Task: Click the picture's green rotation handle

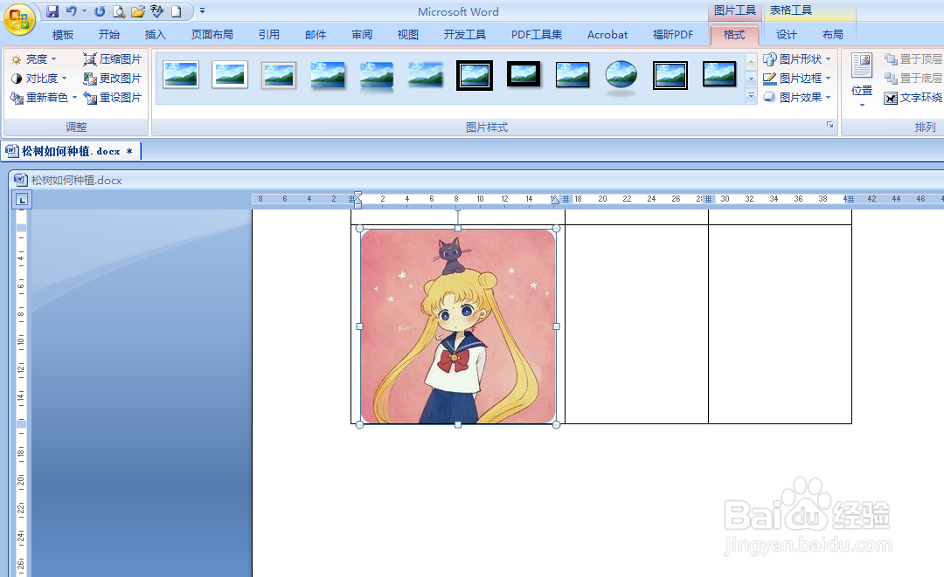Action: (x=457, y=210)
